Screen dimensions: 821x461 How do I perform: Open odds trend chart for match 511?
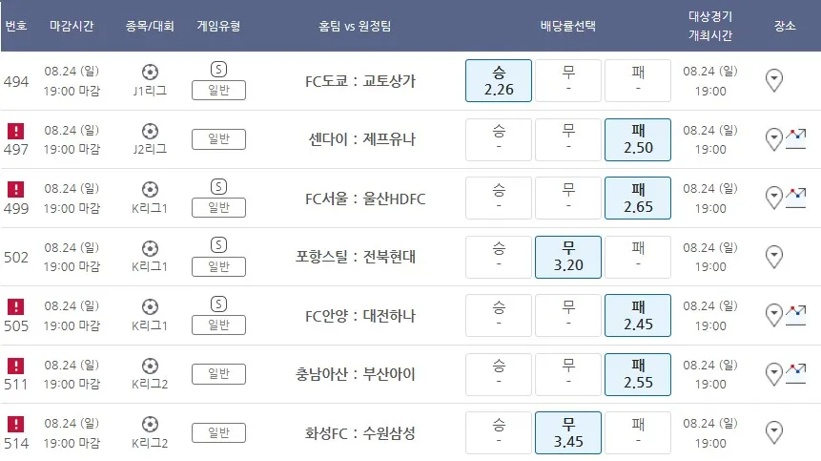tap(796, 373)
